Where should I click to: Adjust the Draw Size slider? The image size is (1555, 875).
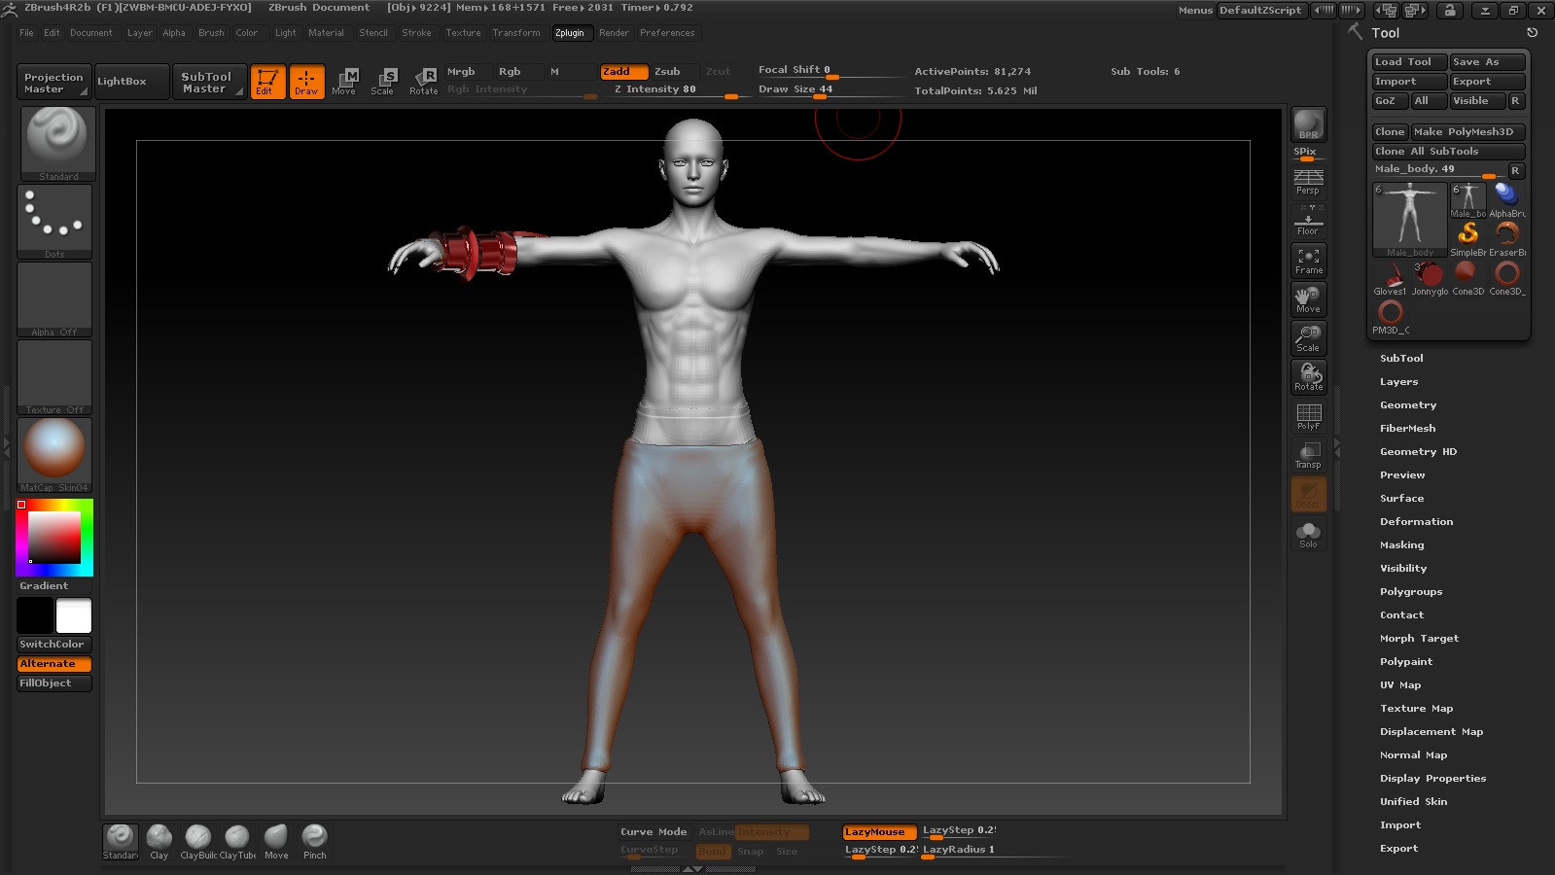click(x=830, y=89)
